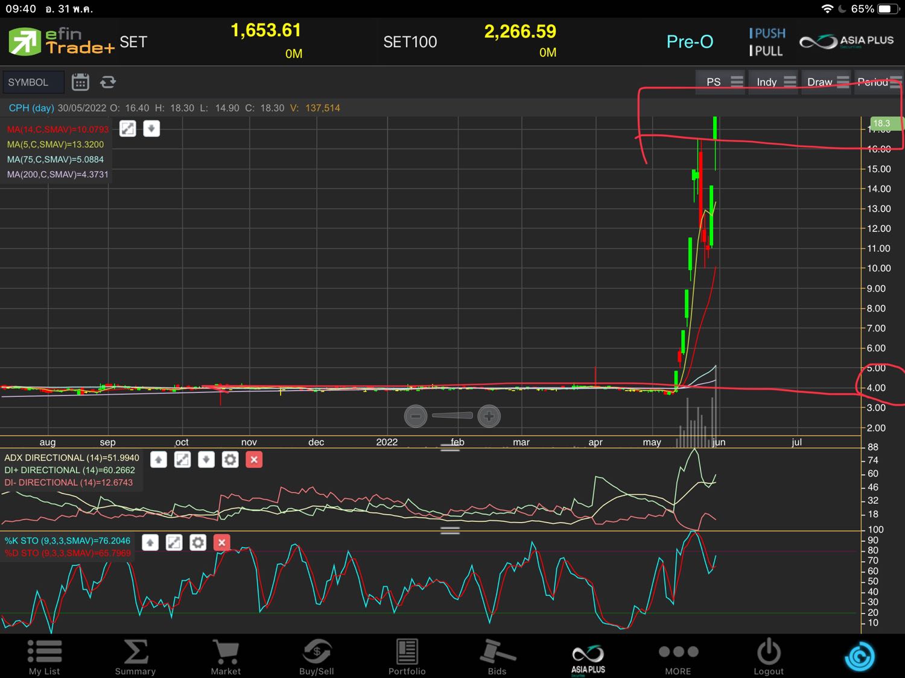This screenshot has width=905, height=678.
Task: Maximize the ADX Directional panel
Action: pyautogui.click(x=182, y=460)
